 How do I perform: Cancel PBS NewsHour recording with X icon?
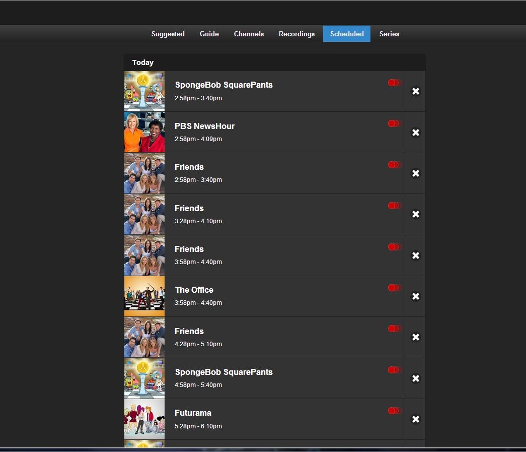click(416, 133)
